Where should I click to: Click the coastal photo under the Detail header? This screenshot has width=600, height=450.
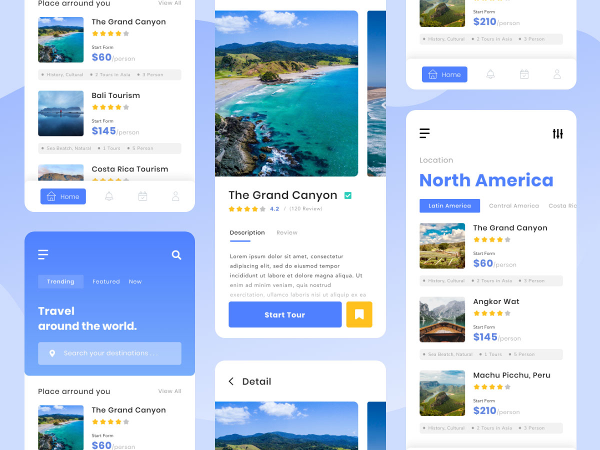(286, 425)
